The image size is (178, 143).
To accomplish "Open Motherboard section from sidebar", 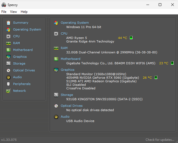I will click(x=23, y=50).
